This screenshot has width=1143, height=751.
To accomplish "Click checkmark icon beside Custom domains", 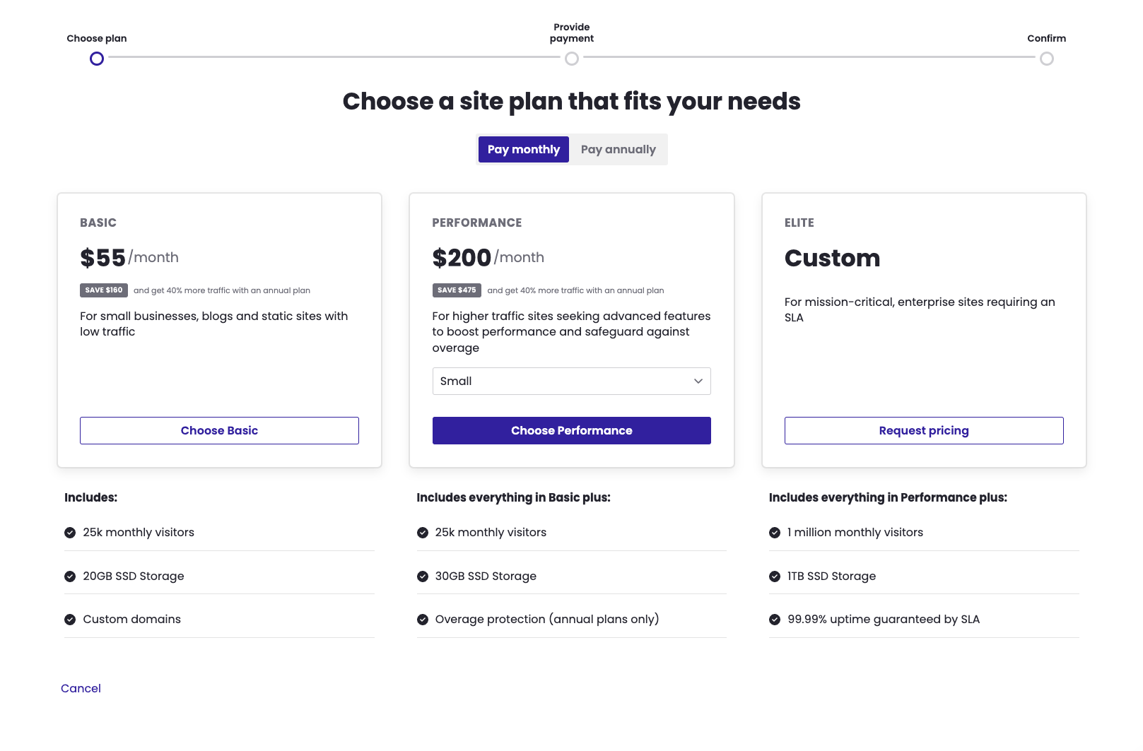I will [70, 620].
